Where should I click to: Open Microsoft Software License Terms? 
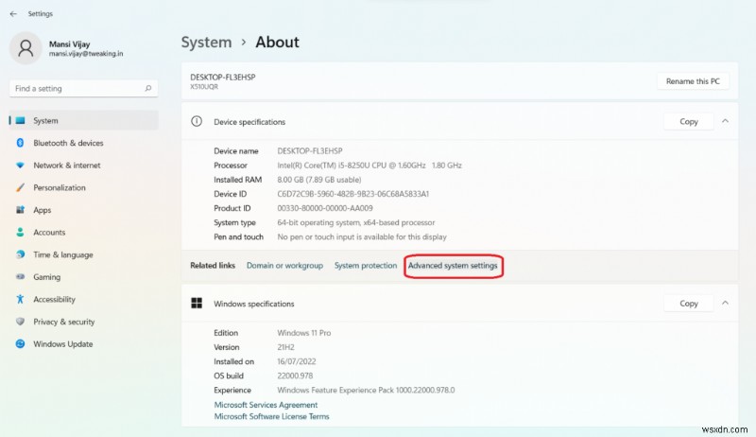271,416
